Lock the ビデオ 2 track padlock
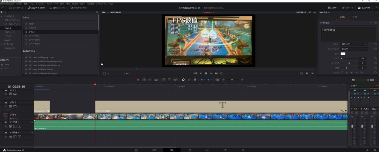Viewport: 379px width, 152px height. (6, 106)
